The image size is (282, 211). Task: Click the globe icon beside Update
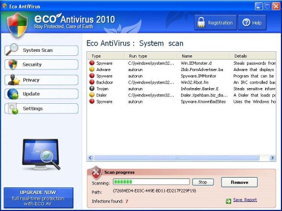(x=13, y=94)
